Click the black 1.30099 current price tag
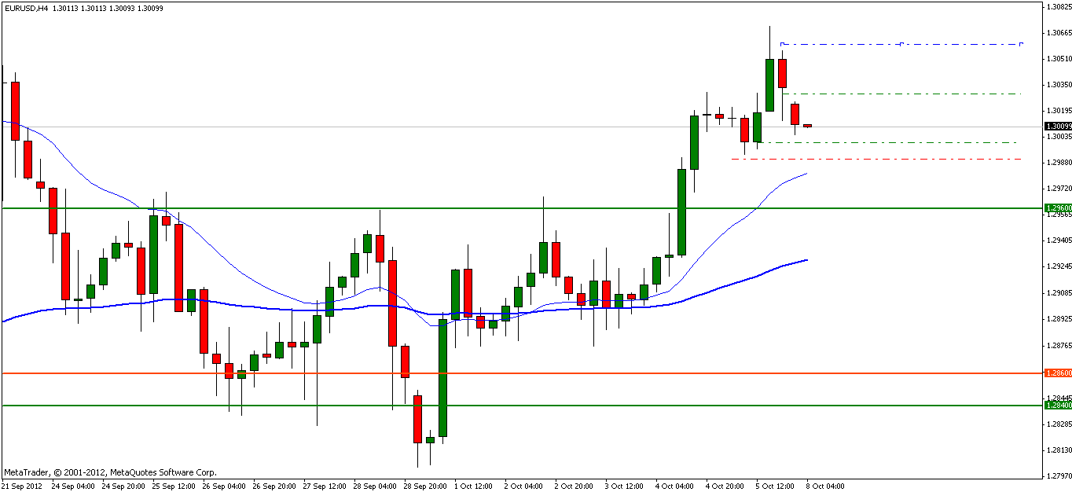1072x492 pixels. [x=1058, y=126]
